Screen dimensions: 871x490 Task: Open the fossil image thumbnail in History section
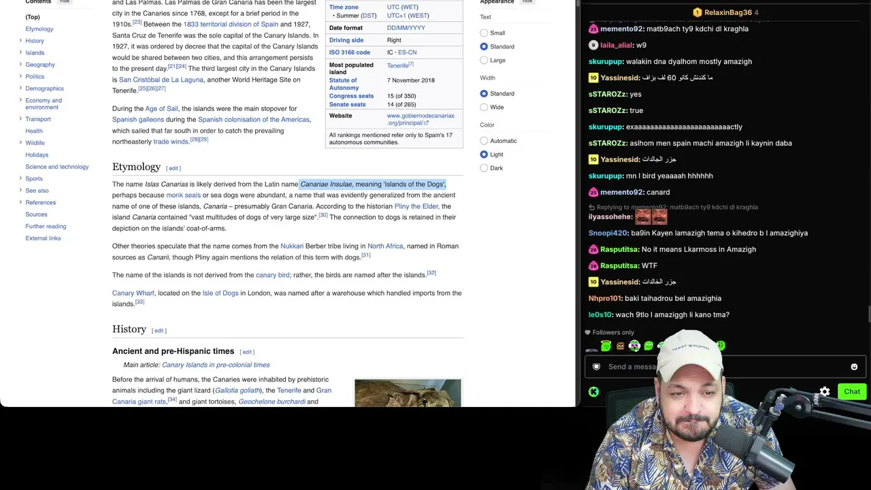tap(408, 393)
